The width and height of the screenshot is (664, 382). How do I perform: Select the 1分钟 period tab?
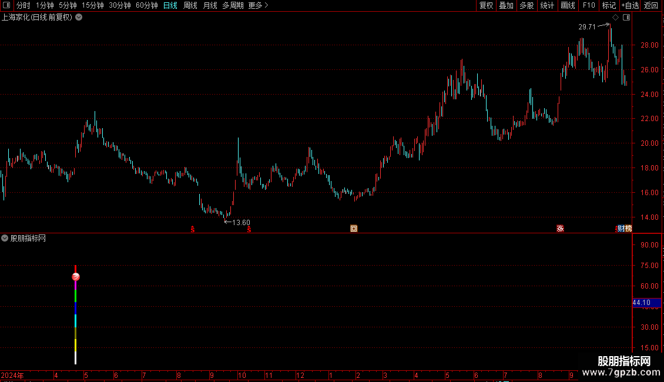click(45, 5)
